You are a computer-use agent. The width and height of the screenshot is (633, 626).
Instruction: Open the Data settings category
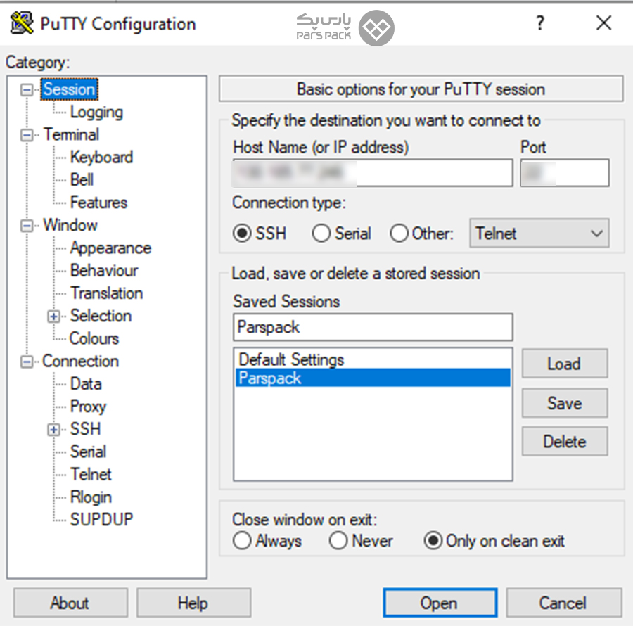(x=86, y=384)
